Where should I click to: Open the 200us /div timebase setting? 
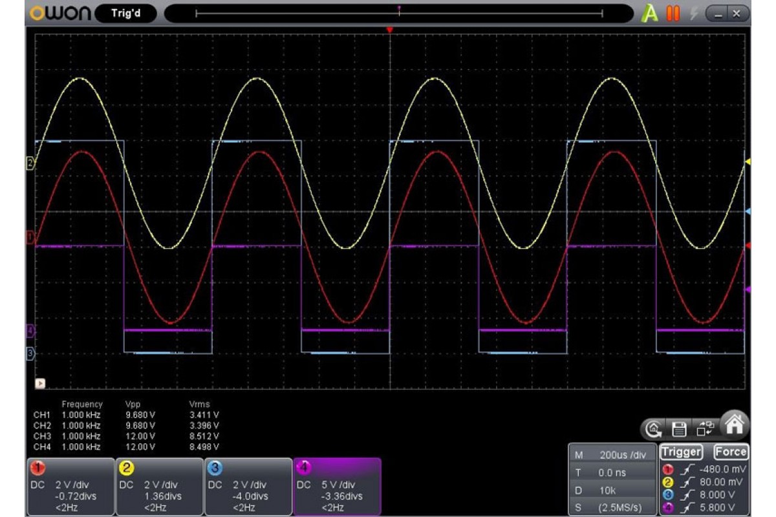click(x=612, y=455)
